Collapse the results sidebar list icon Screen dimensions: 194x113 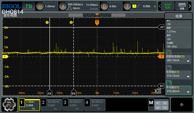[x=158, y=91]
